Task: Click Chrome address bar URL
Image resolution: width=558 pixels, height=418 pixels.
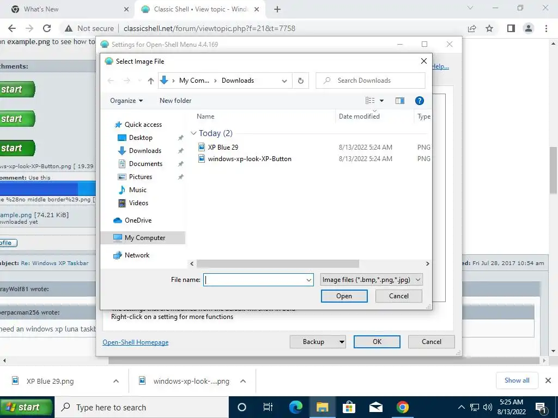Action: point(209,28)
